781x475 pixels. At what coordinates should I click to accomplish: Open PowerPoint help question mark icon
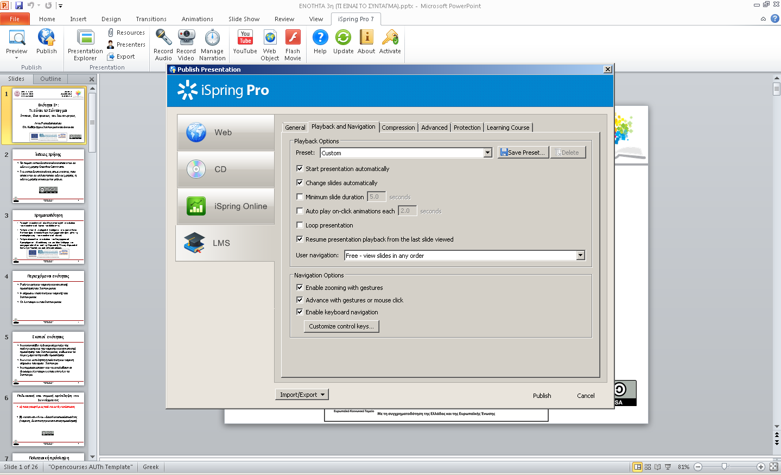click(774, 18)
